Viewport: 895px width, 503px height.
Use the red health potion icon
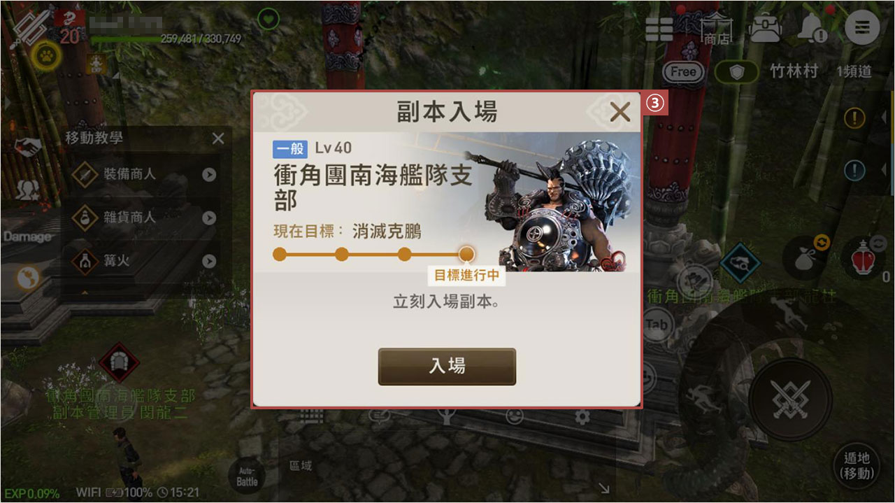pyautogui.click(x=864, y=260)
